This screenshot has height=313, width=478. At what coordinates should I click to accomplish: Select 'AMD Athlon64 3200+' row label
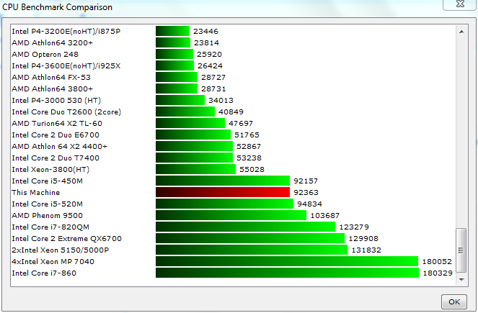(x=52, y=43)
